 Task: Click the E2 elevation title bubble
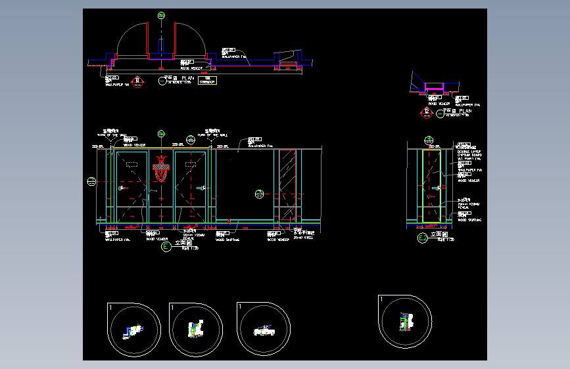tap(423, 238)
